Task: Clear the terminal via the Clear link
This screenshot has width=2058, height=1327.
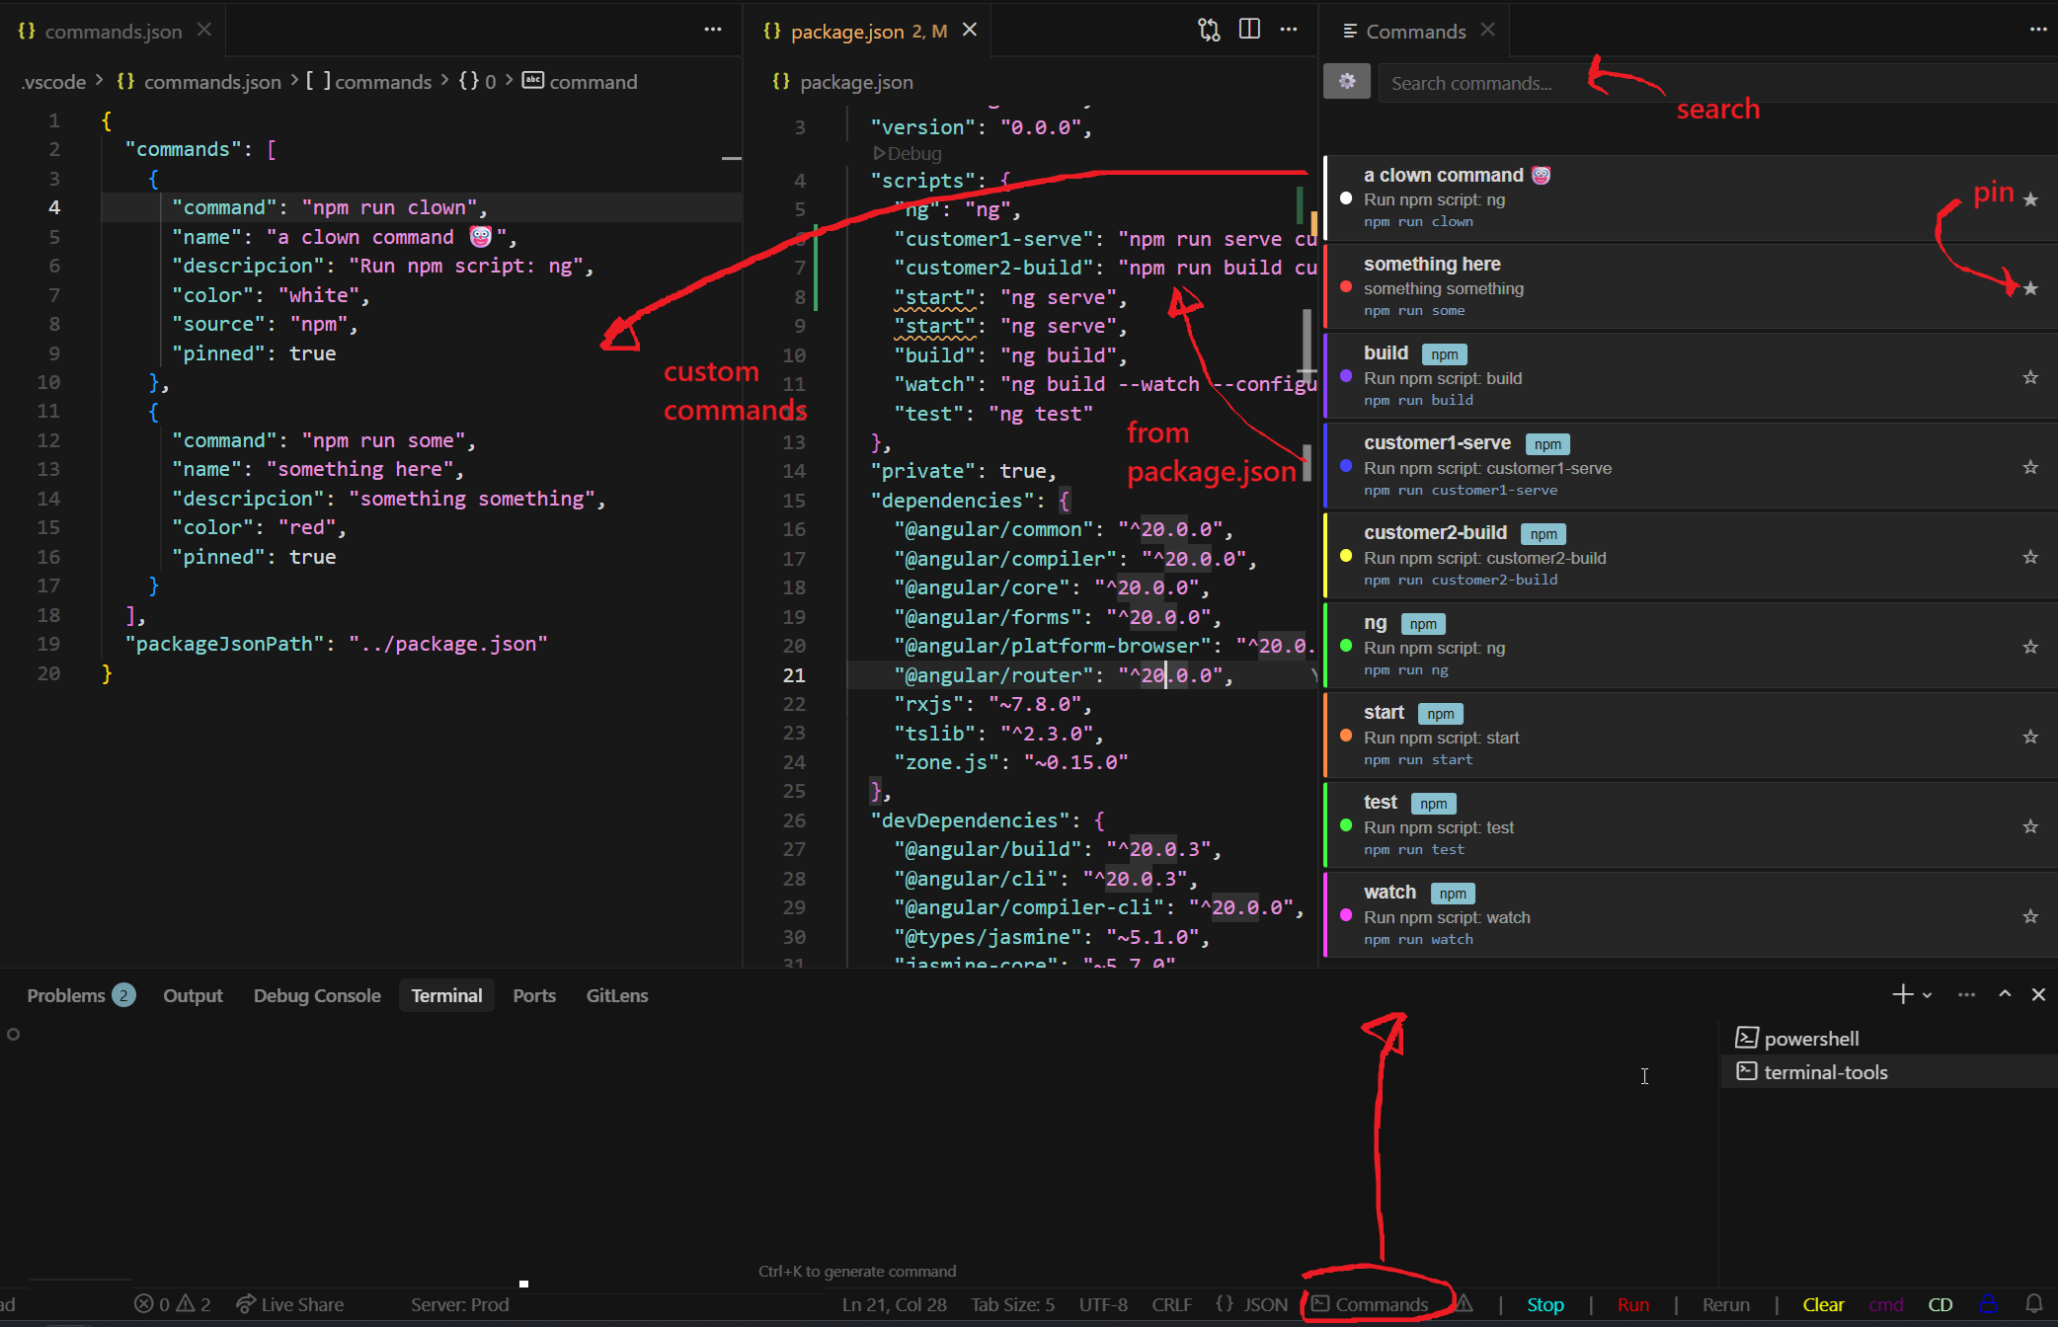Action: pos(1823,1303)
